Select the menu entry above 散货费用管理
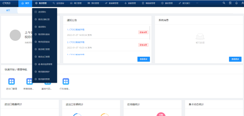The height and width of the screenshot is (116, 244). 44,72
